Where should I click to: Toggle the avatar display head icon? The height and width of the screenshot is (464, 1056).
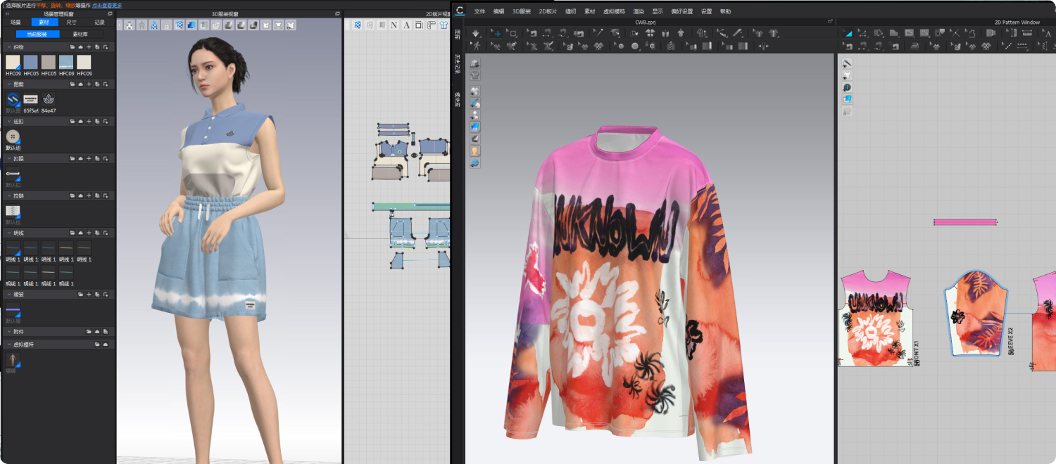(x=475, y=150)
